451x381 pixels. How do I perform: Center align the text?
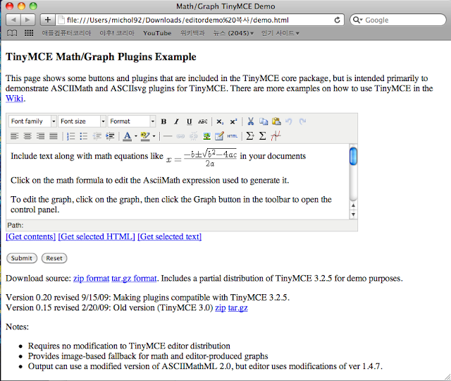click(x=27, y=136)
